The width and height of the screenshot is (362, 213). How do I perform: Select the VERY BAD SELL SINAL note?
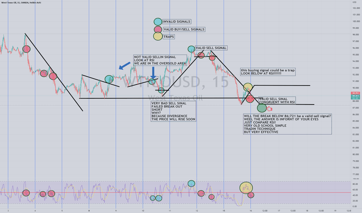[x=173, y=111]
